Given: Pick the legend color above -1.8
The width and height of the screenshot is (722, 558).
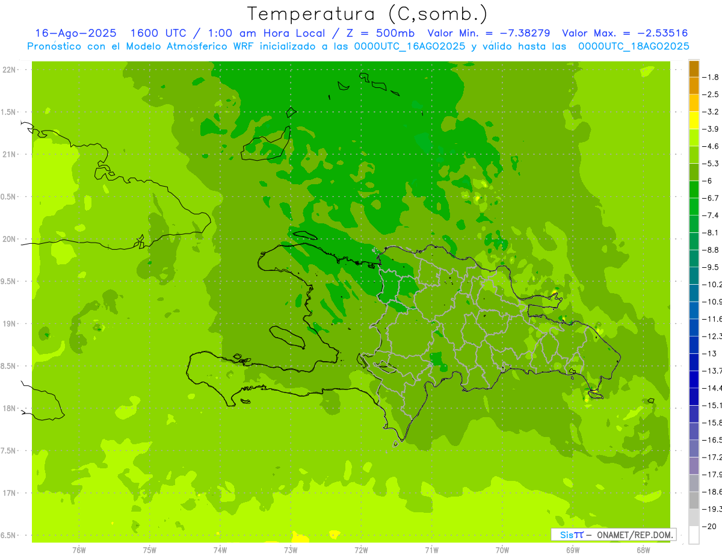Looking at the screenshot, I should click(694, 69).
